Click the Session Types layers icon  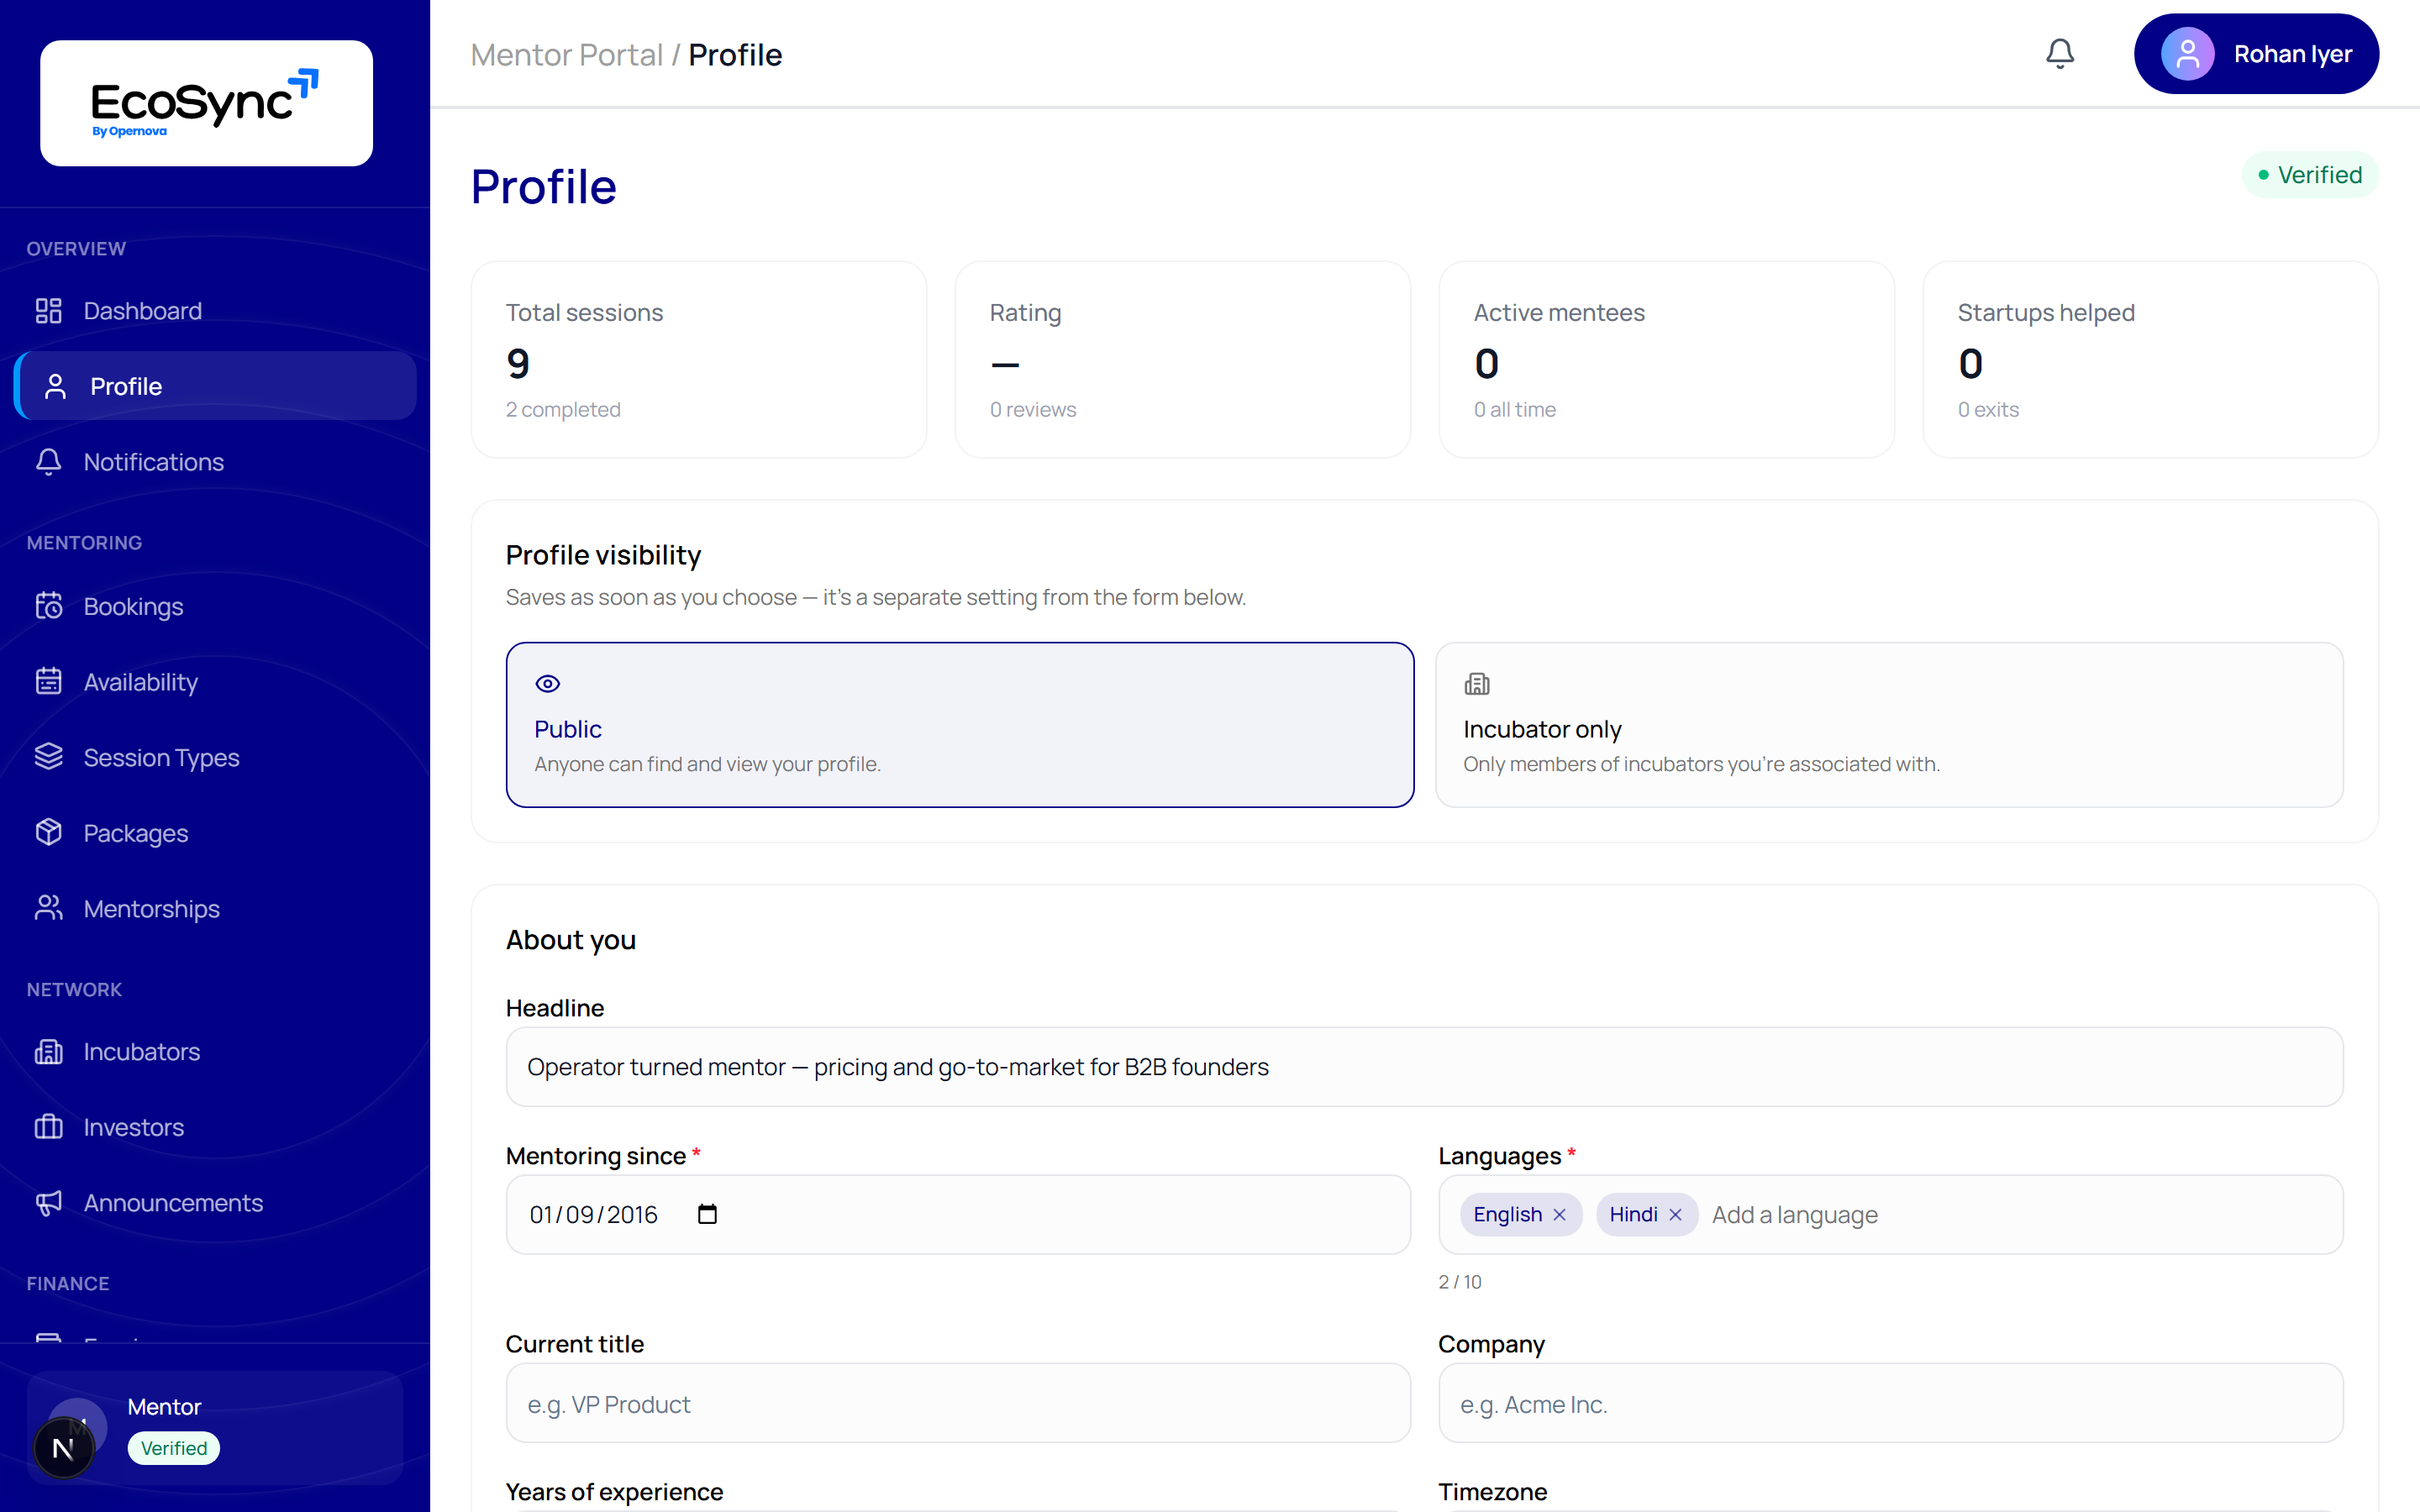tap(48, 757)
